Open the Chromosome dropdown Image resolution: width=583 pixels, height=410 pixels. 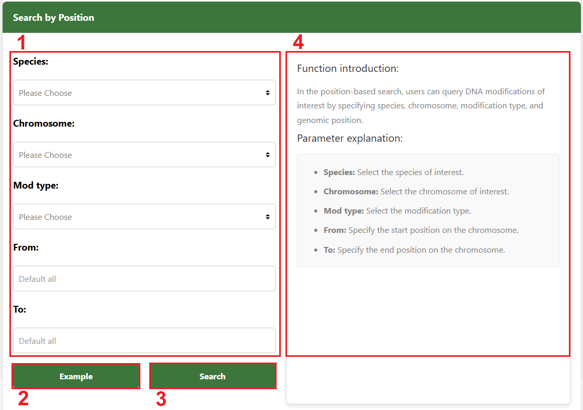coord(144,154)
